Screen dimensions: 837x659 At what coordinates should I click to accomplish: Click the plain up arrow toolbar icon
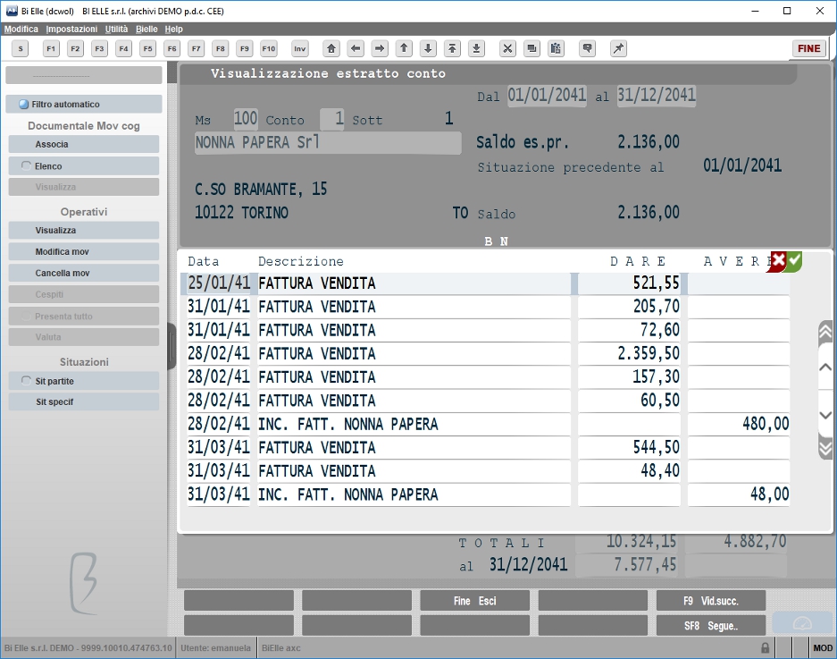click(404, 48)
